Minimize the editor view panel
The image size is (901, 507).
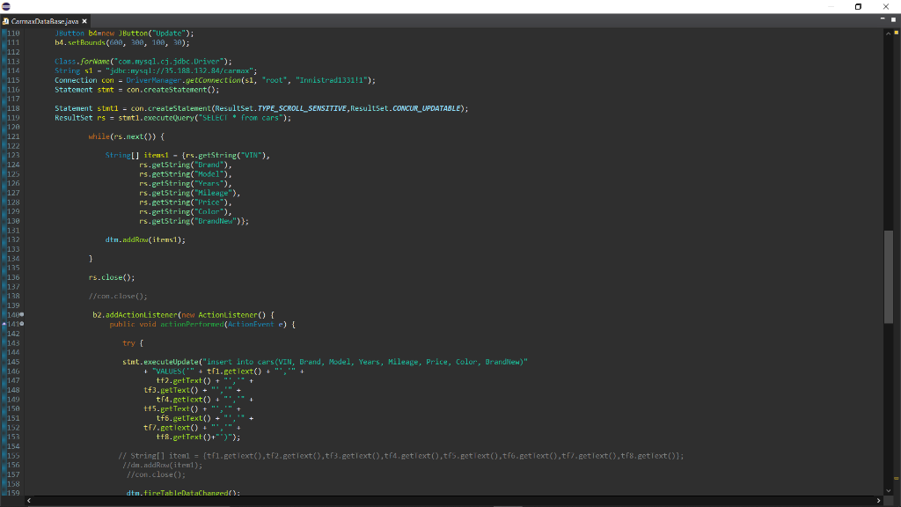point(883,19)
